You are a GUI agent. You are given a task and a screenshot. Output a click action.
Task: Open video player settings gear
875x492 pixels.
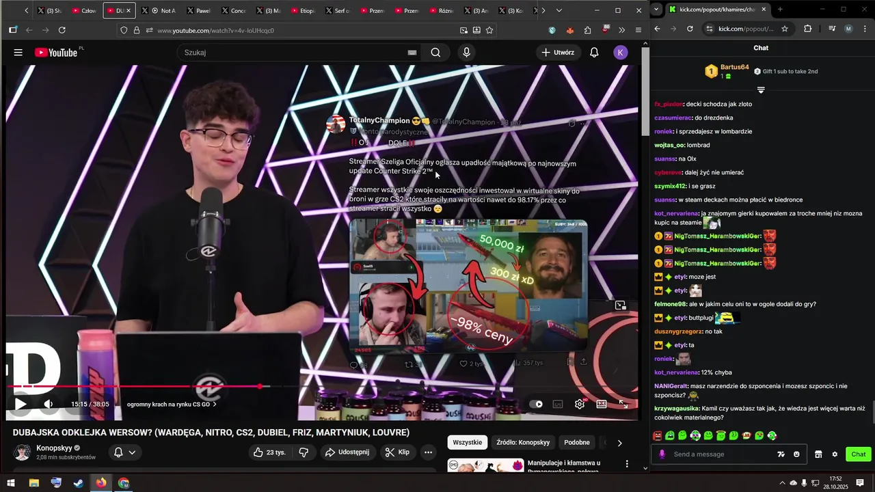click(x=580, y=404)
